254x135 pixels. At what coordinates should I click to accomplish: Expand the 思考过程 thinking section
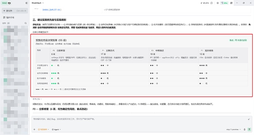(37, 99)
